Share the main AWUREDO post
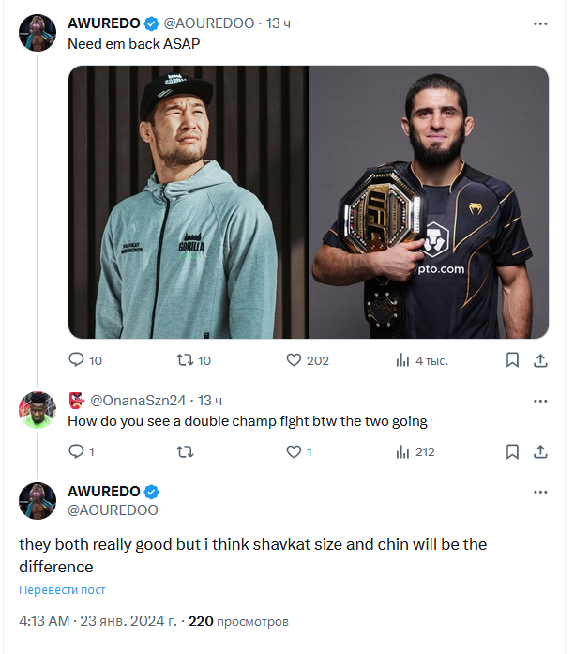Viewport: 574px width, 654px height. click(x=540, y=360)
